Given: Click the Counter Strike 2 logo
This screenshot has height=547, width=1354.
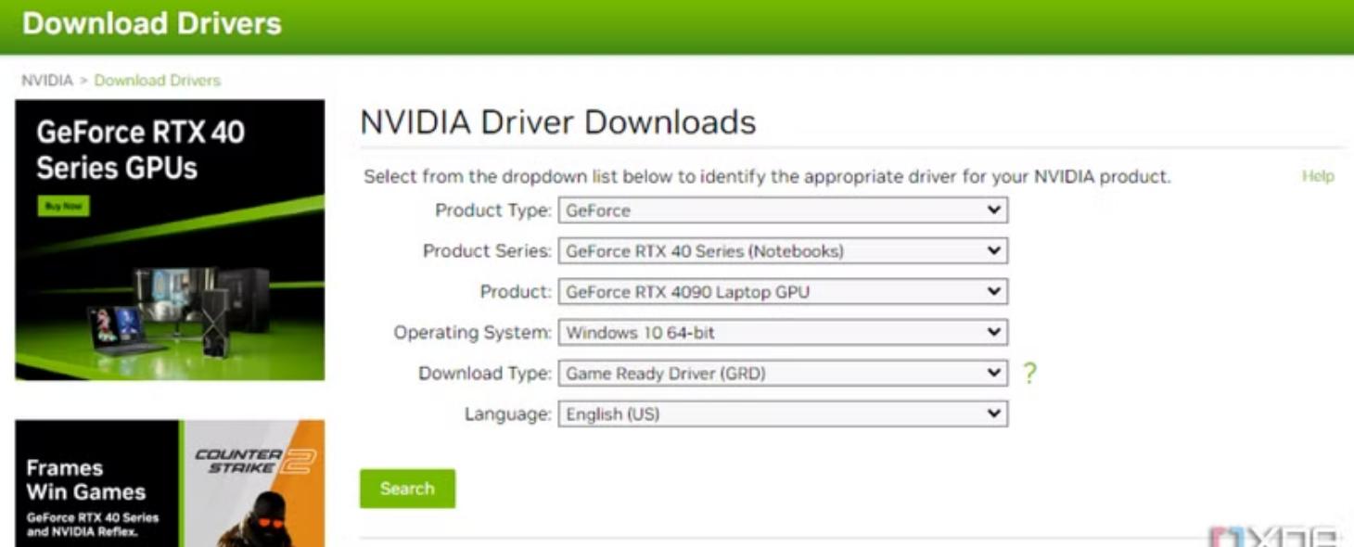Looking at the screenshot, I should [256, 461].
